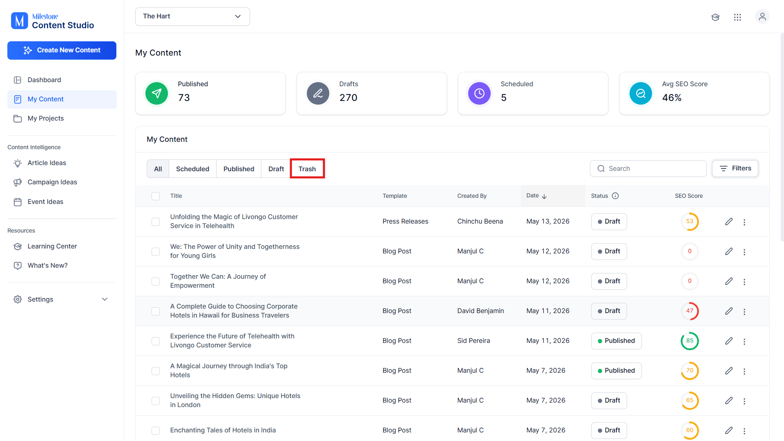Screen dimensions: 784x441
Task: Check Experience the Future of Telehealth row
Action: pyautogui.click(x=156, y=341)
